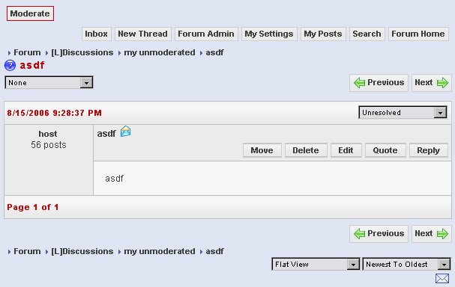The height and width of the screenshot is (287, 455).
Task: Open My Settings
Action: click(269, 34)
